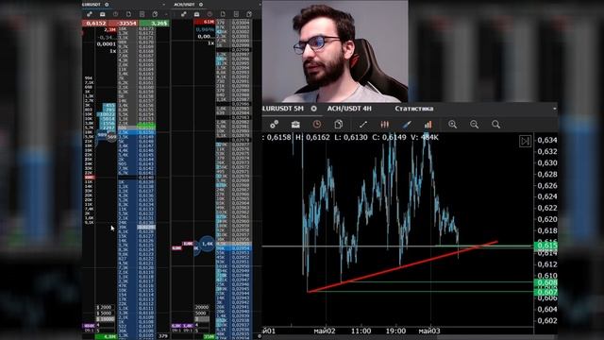
Task: Open dropdown arrow right of LURUSDT order book tab
Action: (x=163, y=4)
